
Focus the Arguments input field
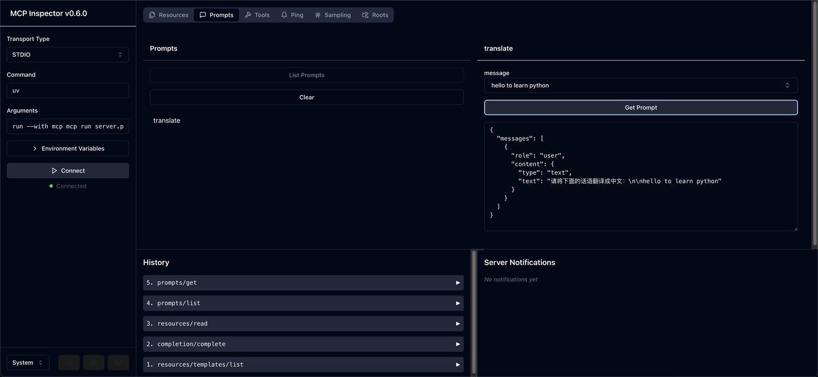click(x=68, y=126)
